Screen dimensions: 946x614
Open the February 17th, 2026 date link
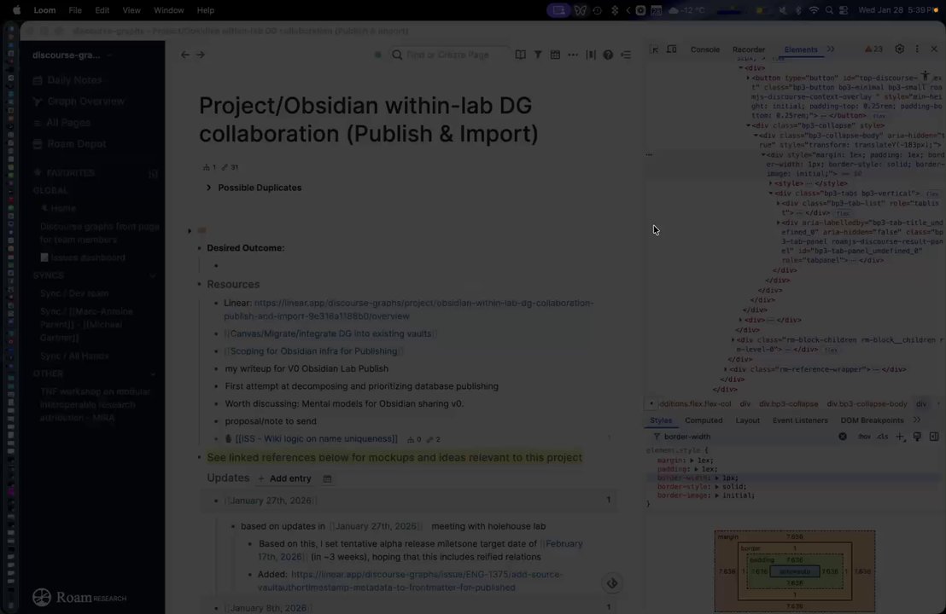[x=421, y=549]
